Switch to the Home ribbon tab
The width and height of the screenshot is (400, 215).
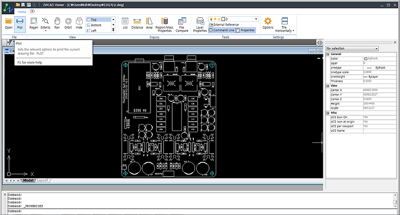coord(22,12)
